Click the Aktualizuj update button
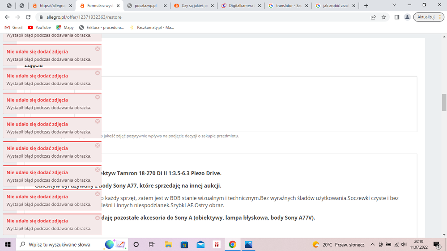 tap(426, 17)
